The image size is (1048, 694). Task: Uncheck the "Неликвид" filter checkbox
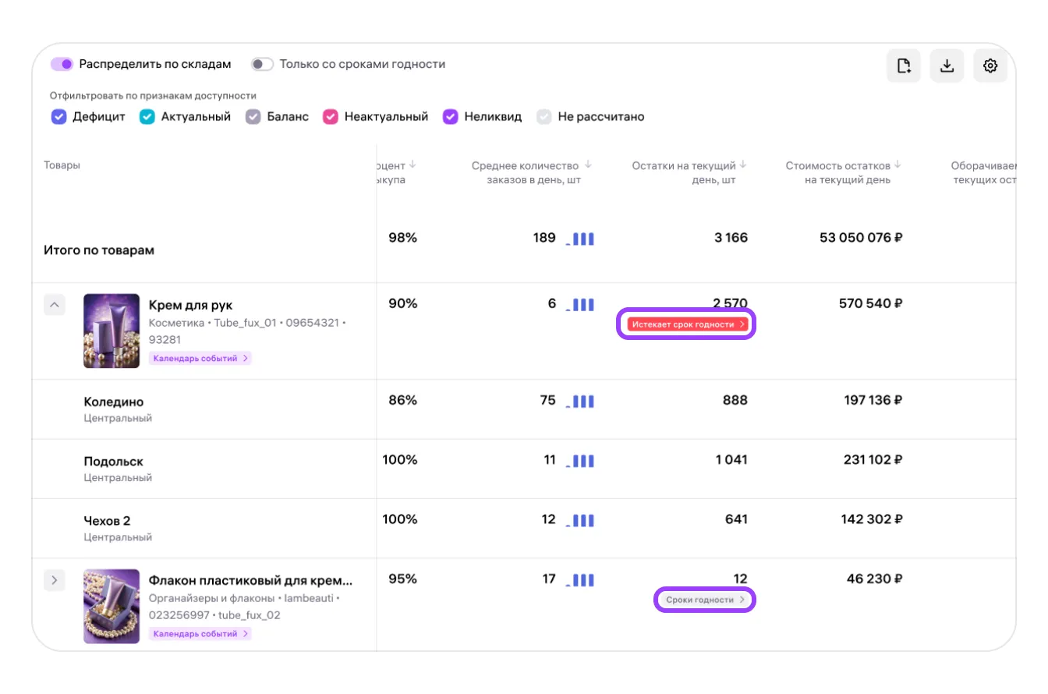point(450,117)
